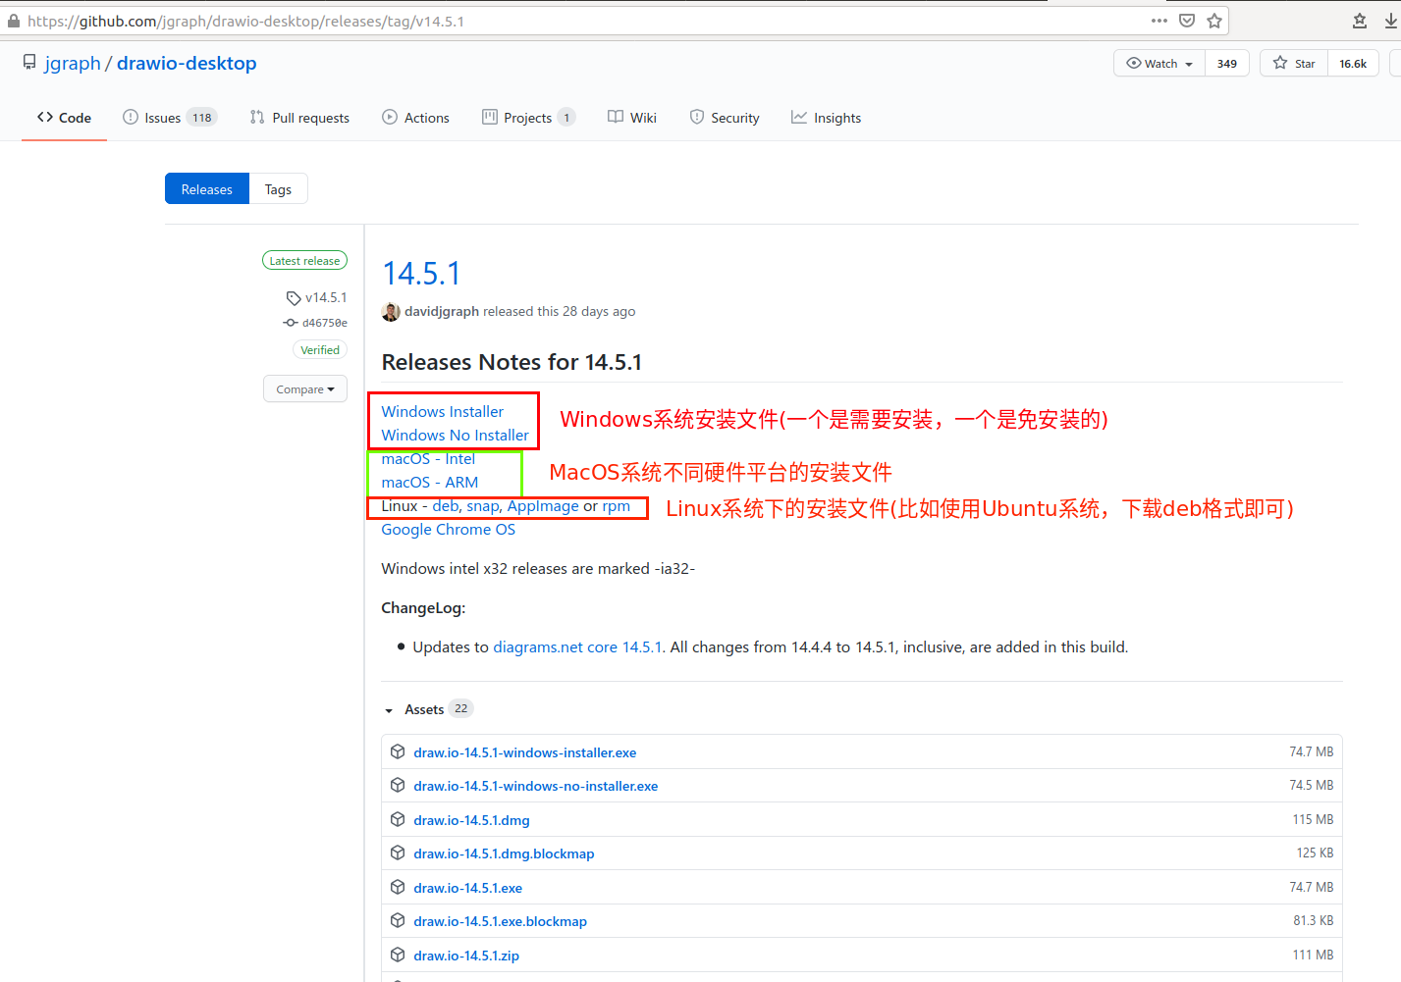
Task: Click the package icon next to draw.io-14.5.1.dmg.blockmap
Action: coord(398,853)
